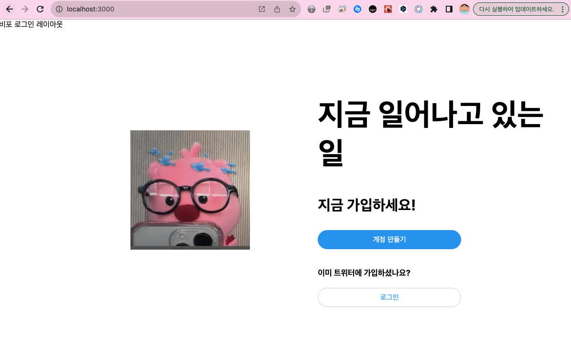
Task: Click the 비포 로그인 레이아웃 text
Action: pos(32,24)
